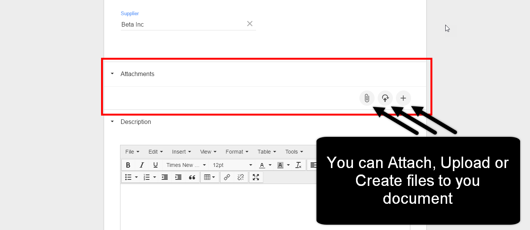Clear formatting with the Tx icon
This screenshot has height=230, width=530.
[x=299, y=165]
